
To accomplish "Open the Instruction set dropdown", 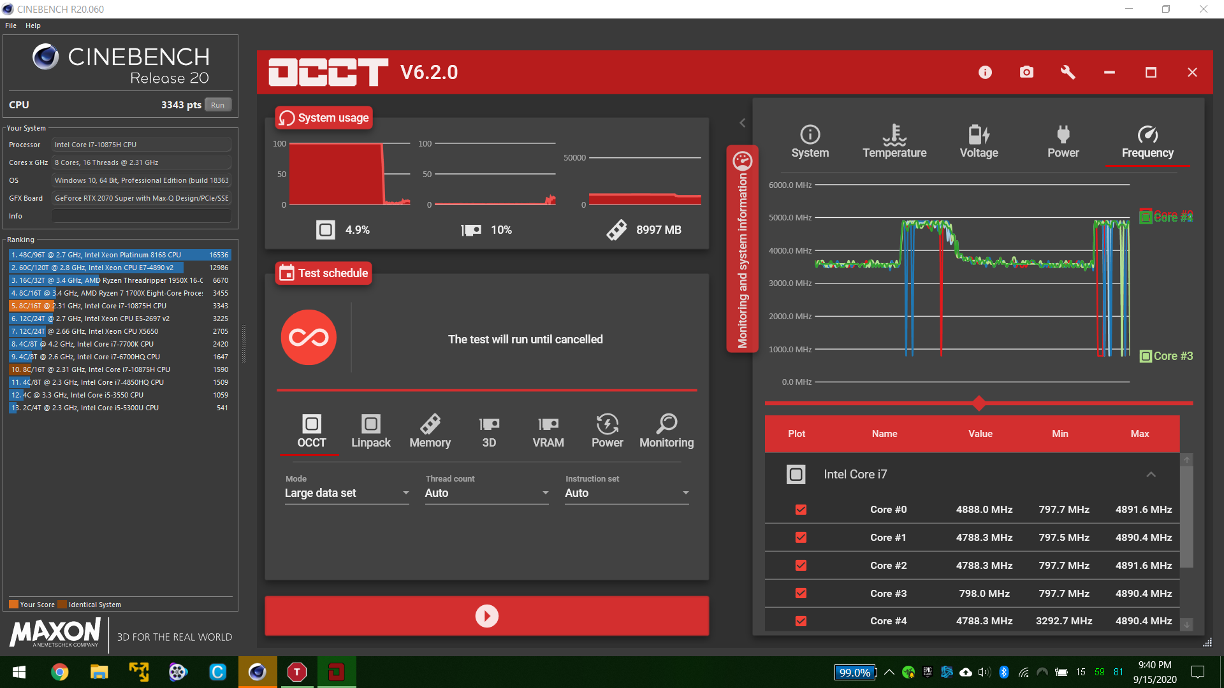I will coord(627,493).
